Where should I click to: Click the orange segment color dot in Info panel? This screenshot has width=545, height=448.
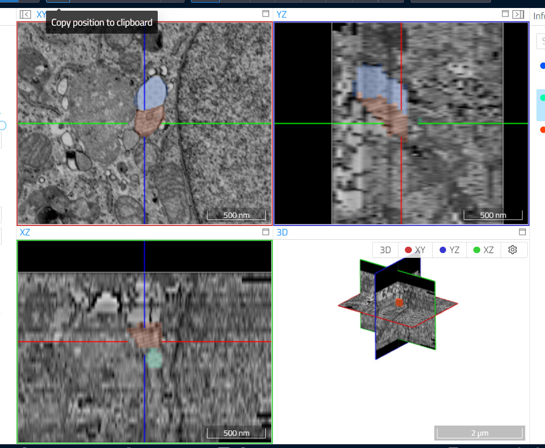tap(542, 129)
